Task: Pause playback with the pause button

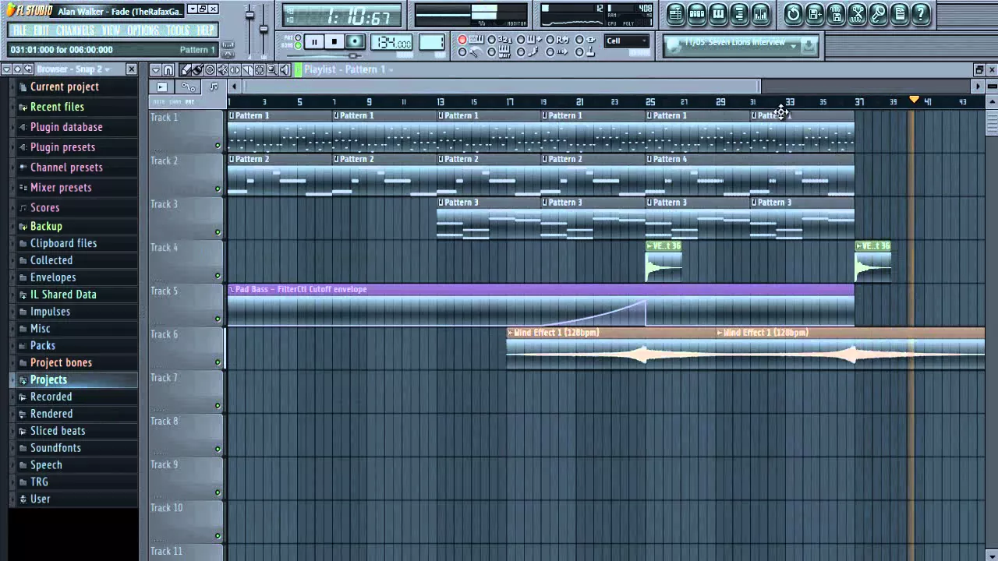Action: click(314, 41)
